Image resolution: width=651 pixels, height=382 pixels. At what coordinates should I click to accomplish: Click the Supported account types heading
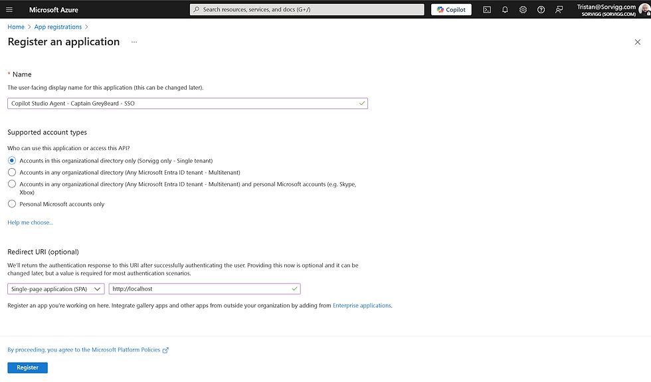tap(47, 132)
